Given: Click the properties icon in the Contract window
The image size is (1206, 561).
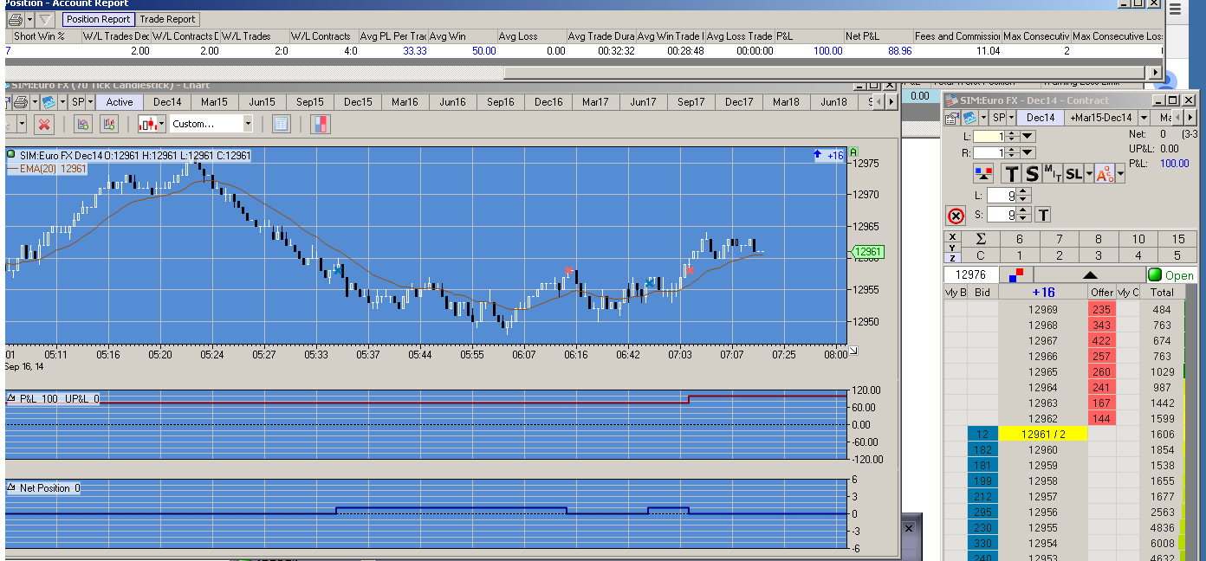Looking at the screenshot, I should pos(952,118).
